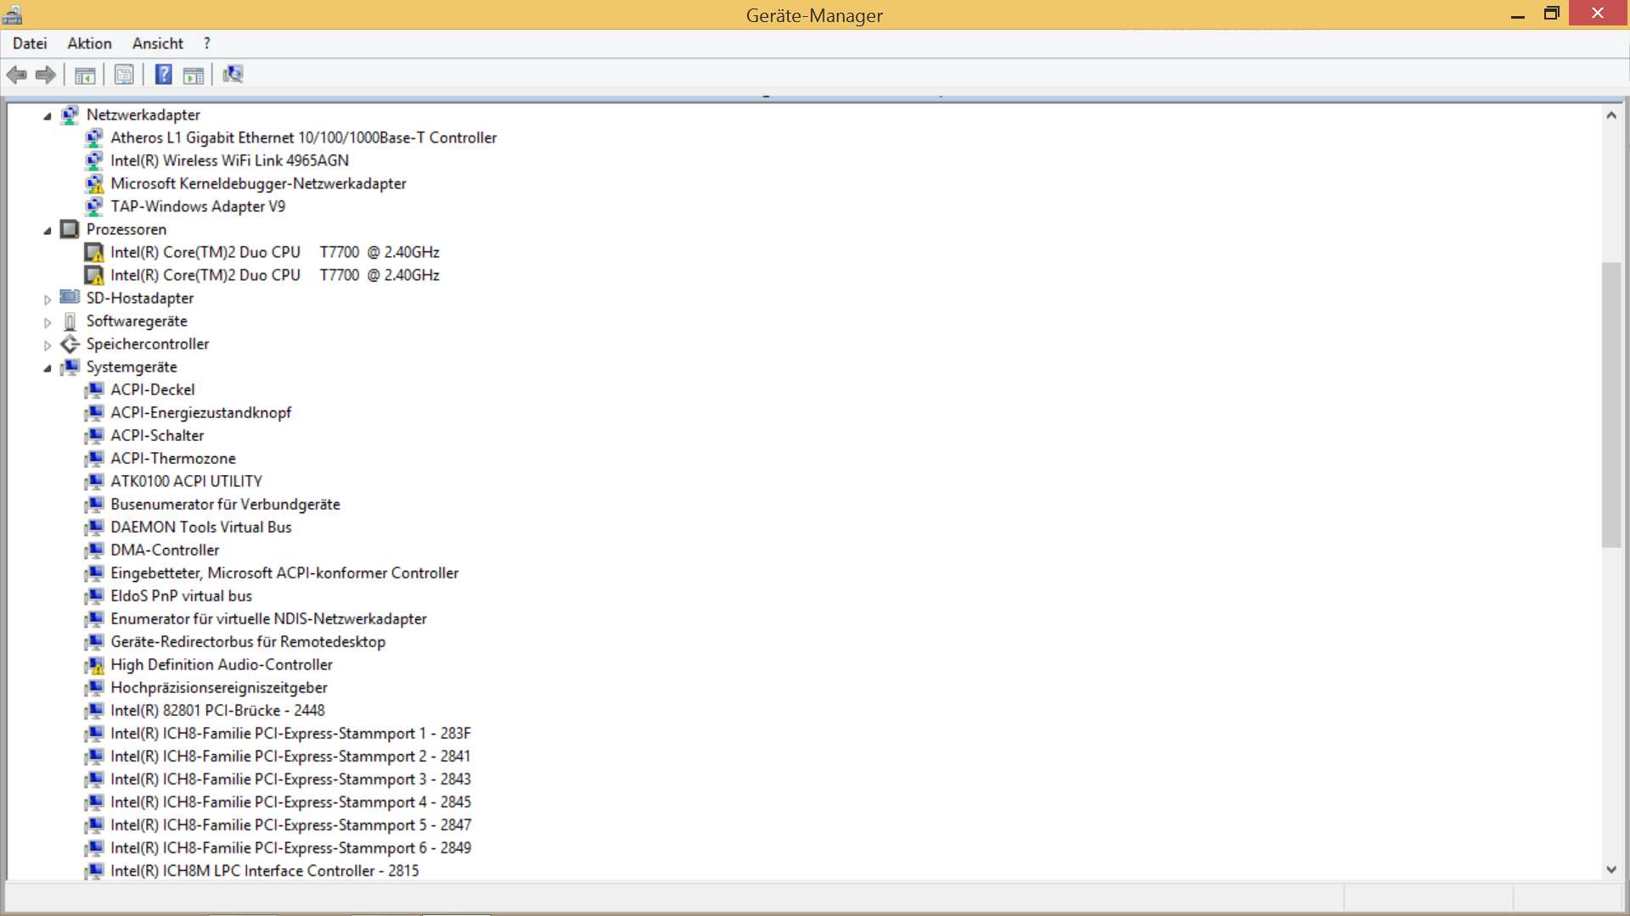Open the Ansicht menu
Viewport: 1630px width, 916px height.
tap(158, 43)
